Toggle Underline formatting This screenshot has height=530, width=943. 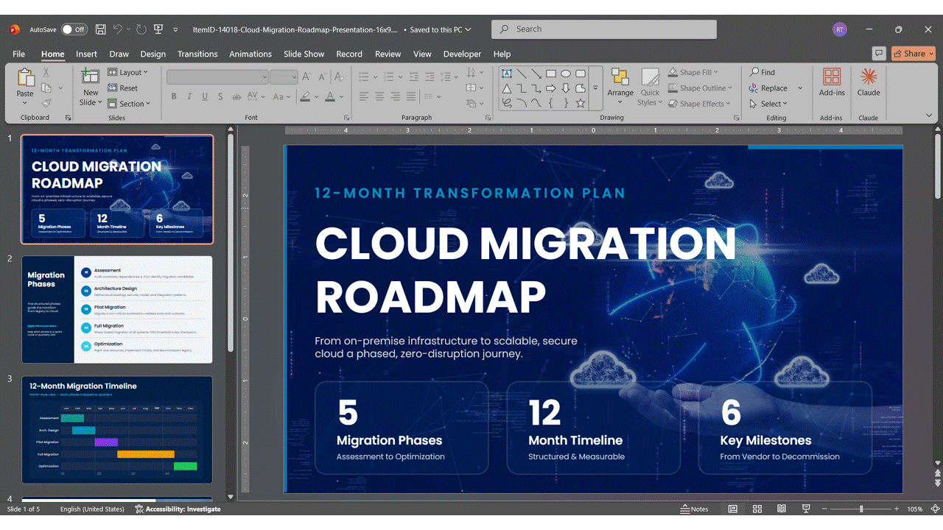click(x=205, y=96)
